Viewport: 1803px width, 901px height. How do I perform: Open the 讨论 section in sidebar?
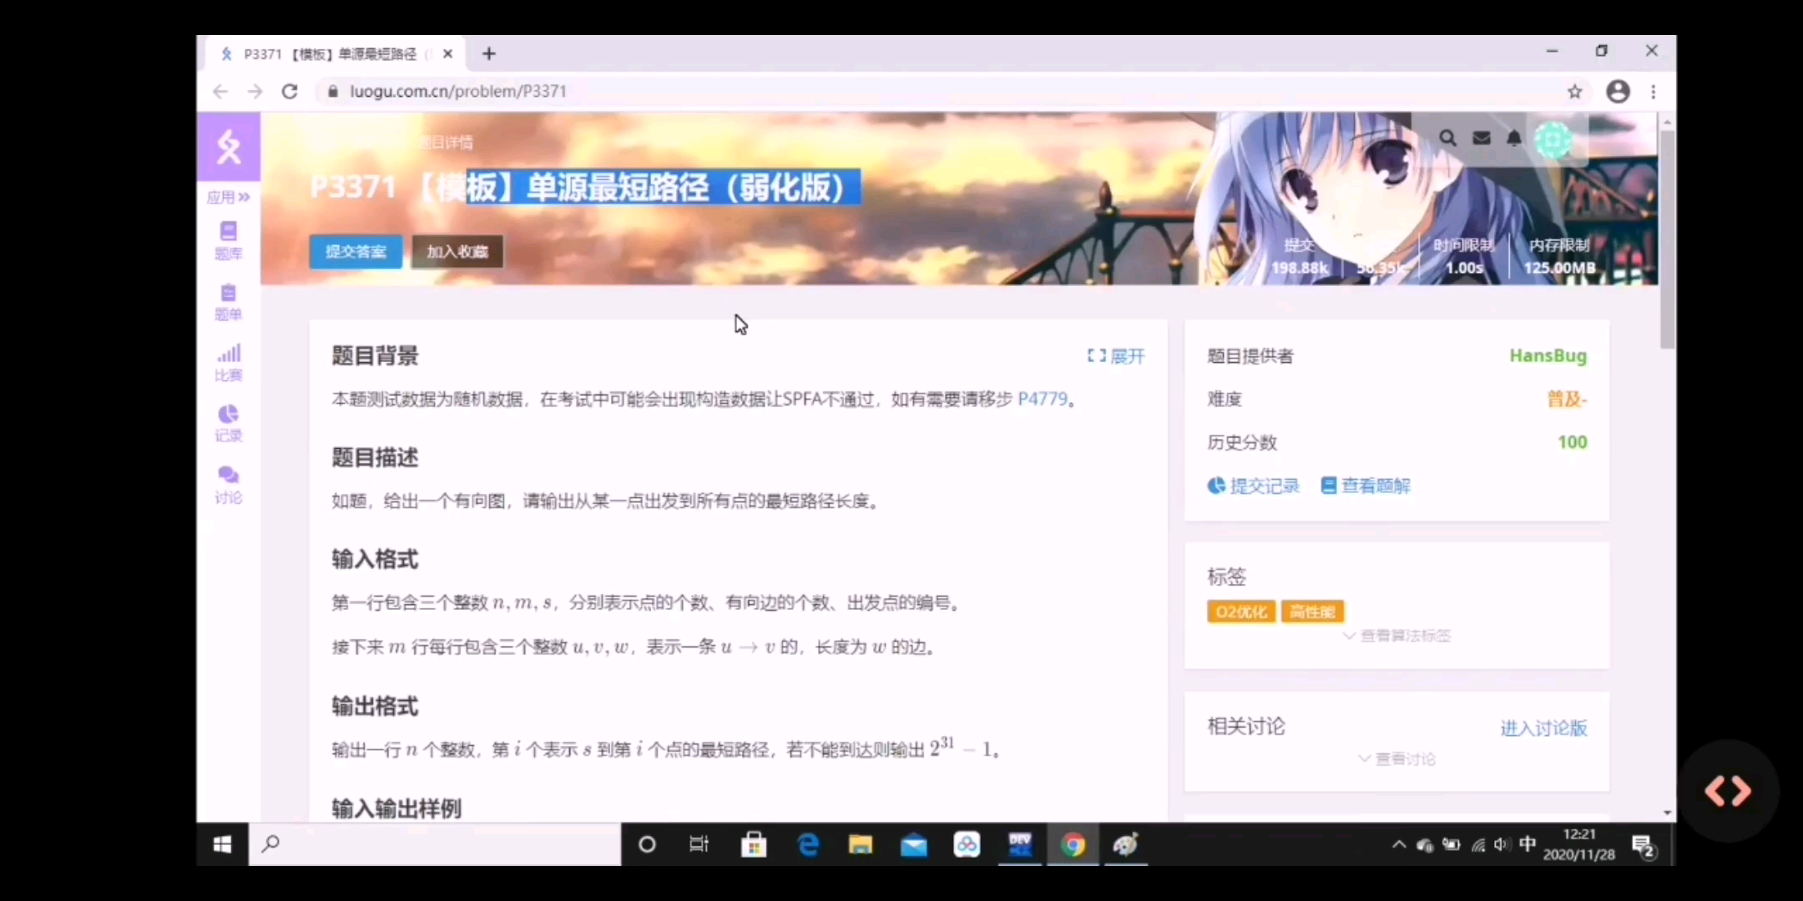(x=227, y=482)
